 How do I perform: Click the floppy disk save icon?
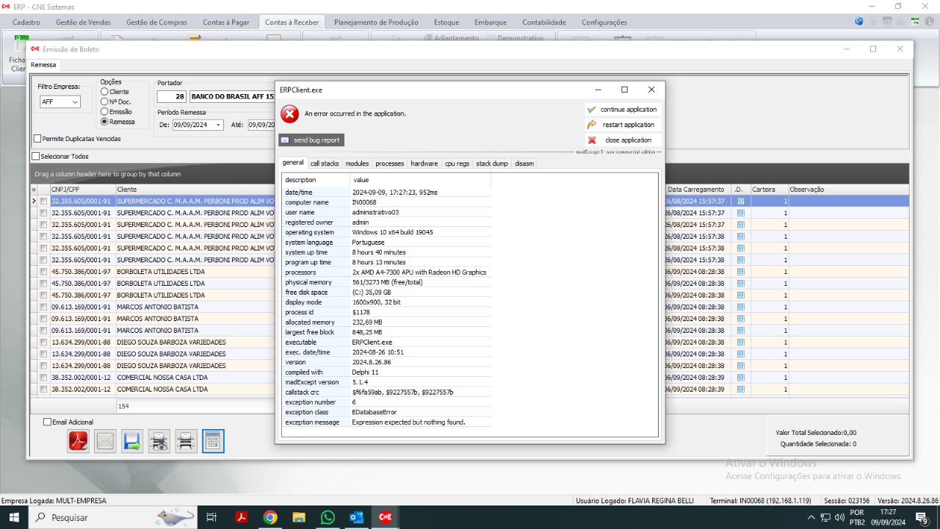[132, 441]
